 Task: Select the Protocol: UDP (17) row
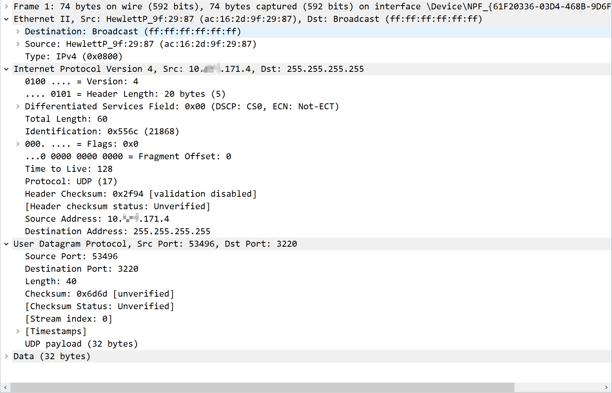click(71, 181)
